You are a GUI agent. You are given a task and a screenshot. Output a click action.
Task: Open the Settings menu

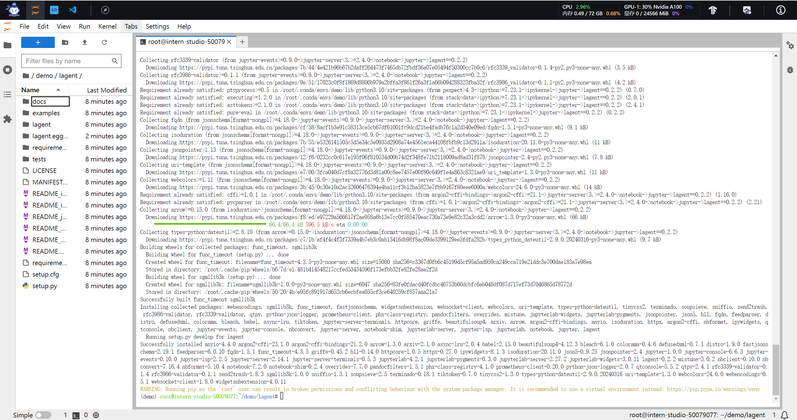(x=157, y=26)
